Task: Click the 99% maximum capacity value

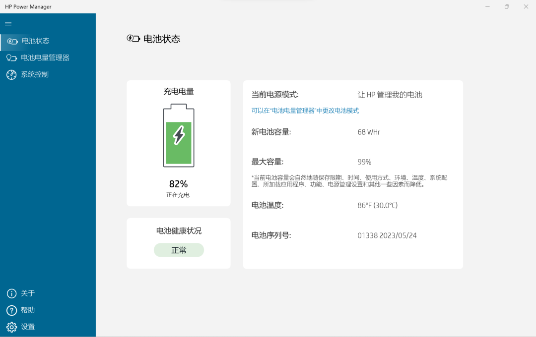Action: click(364, 162)
